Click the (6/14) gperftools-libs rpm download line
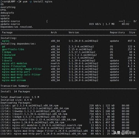Viewport: 139px width, 138px height. [x=65, y=120]
